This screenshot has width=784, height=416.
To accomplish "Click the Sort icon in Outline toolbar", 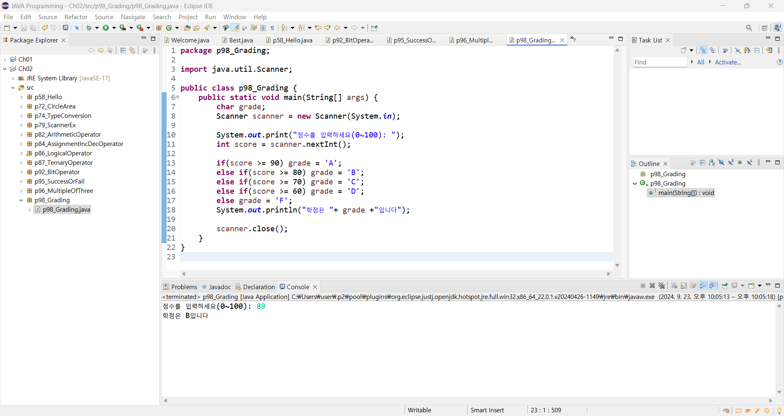I will tap(712, 163).
